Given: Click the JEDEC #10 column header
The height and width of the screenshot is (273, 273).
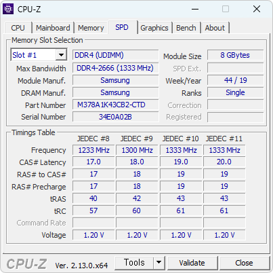Looking at the screenshot, I should click(181, 139).
